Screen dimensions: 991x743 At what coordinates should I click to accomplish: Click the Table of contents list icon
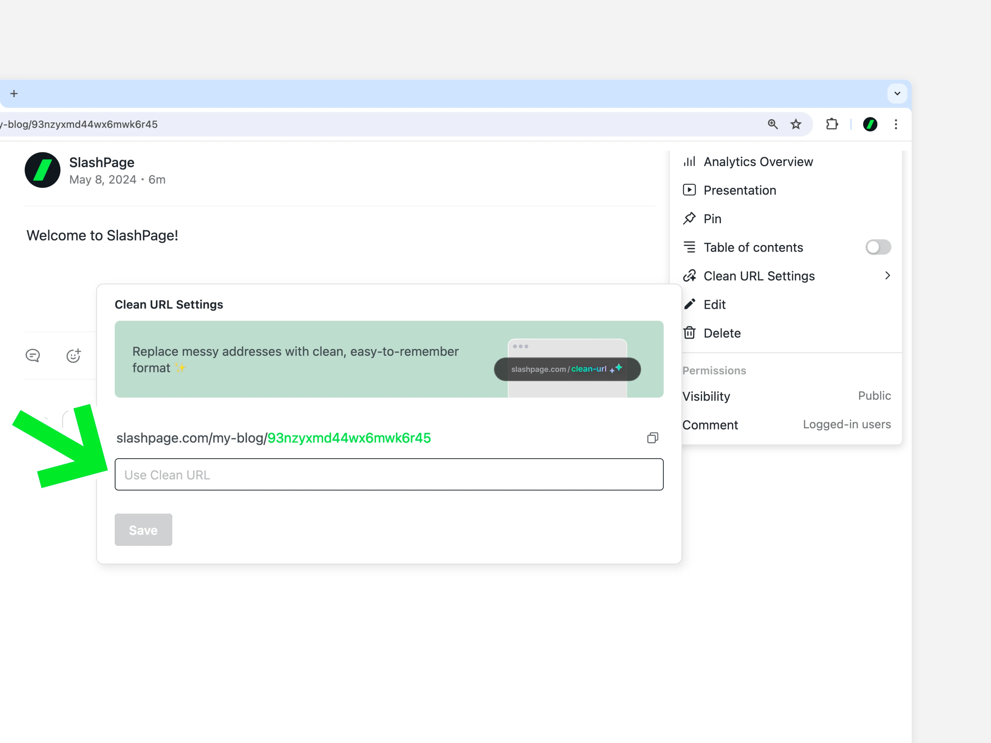pos(689,247)
